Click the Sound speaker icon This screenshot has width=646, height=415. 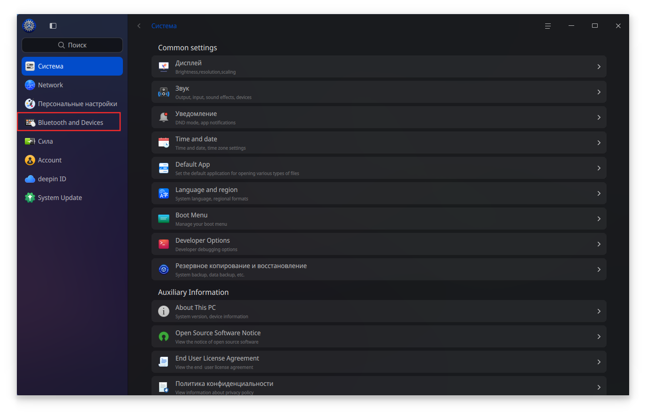point(164,92)
